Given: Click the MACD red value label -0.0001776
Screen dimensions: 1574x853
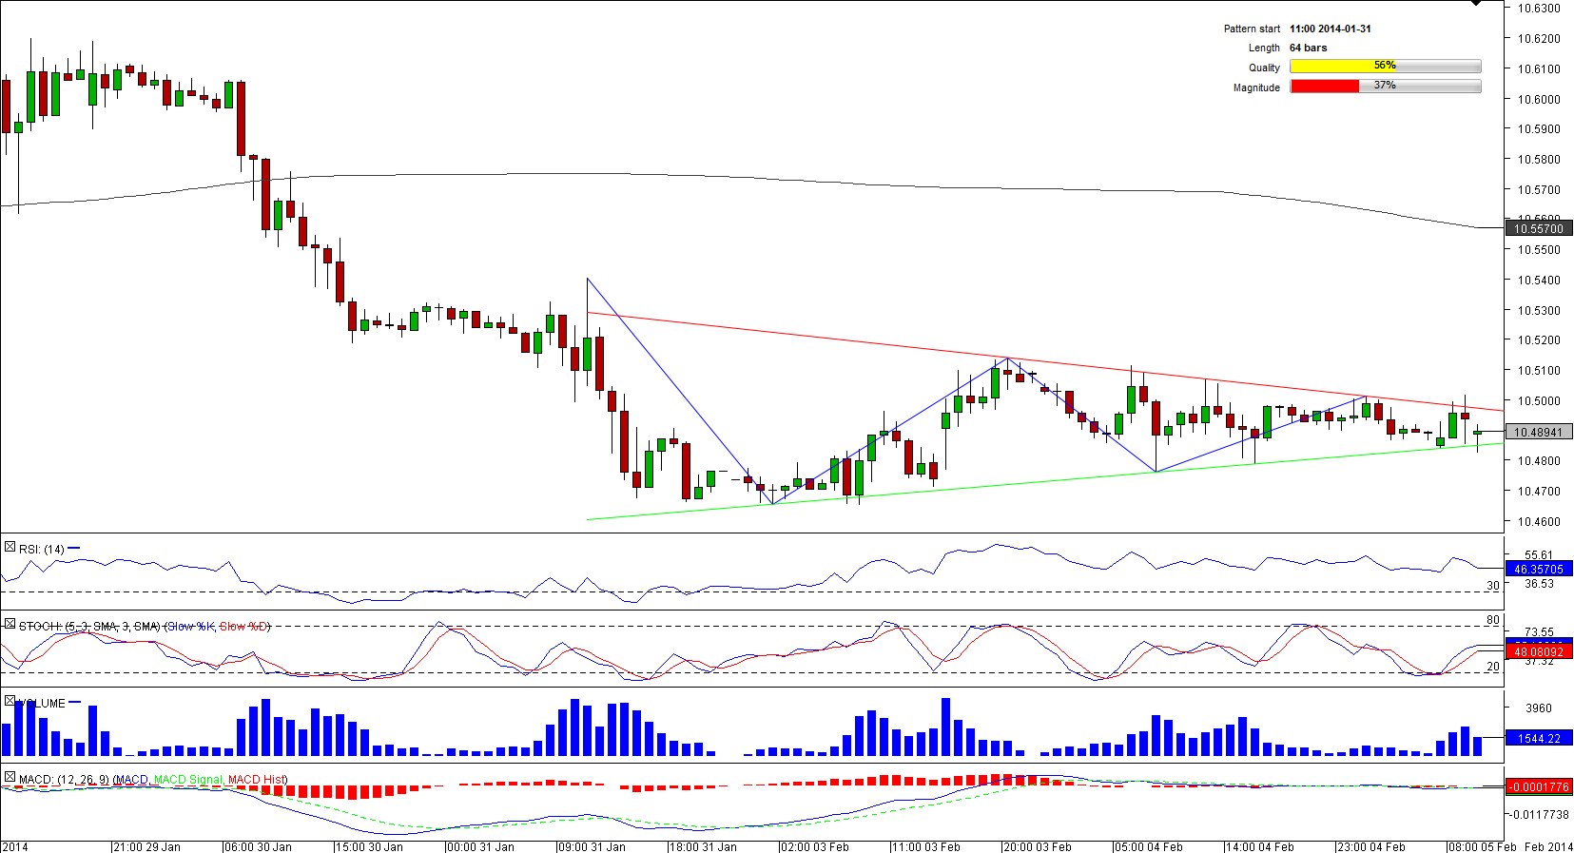Looking at the screenshot, I should (1538, 786).
